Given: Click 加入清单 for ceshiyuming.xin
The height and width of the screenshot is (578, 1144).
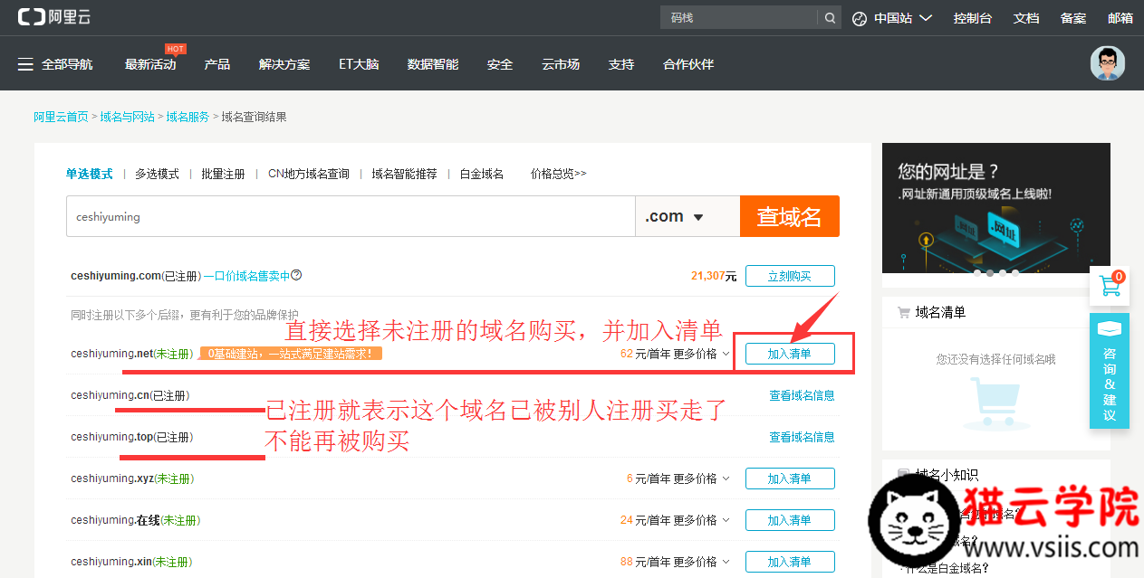Looking at the screenshot, I should click(790, 562).
